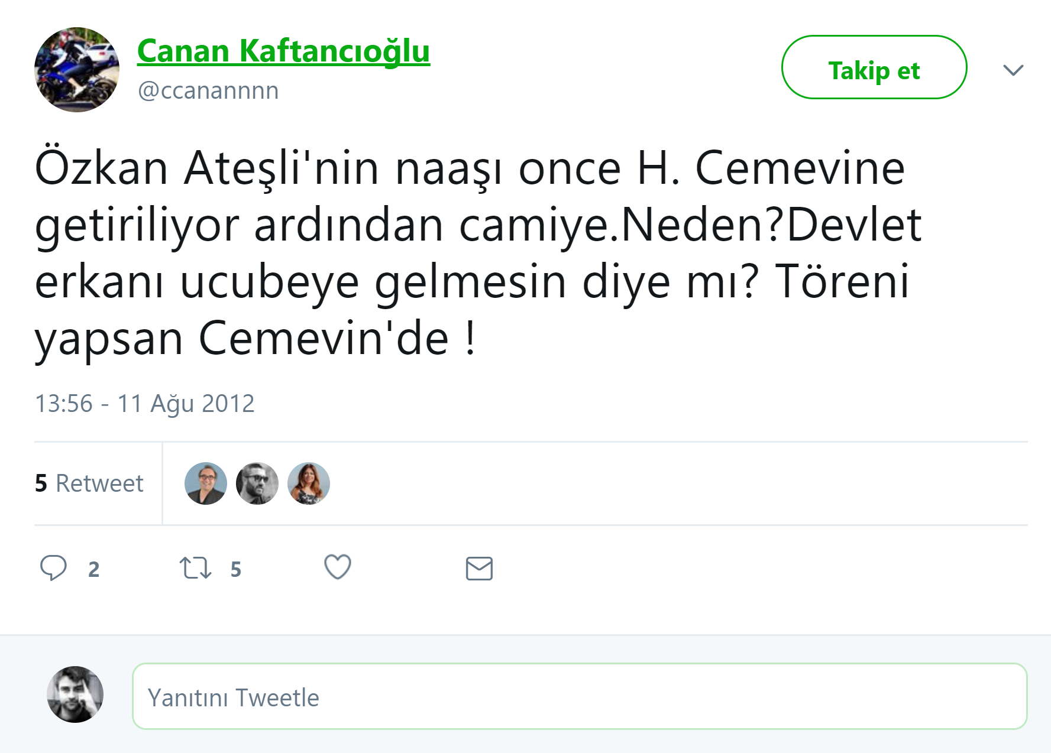
Task: Open the '13:56 - 11 Ağu 2012' timestamp
Action: click(145, 404)
